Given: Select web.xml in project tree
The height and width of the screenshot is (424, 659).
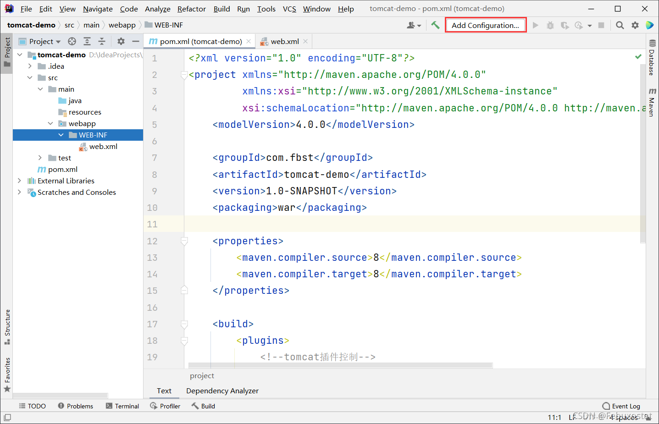Looking at the screenshot, I should click(x=103, y=146).
